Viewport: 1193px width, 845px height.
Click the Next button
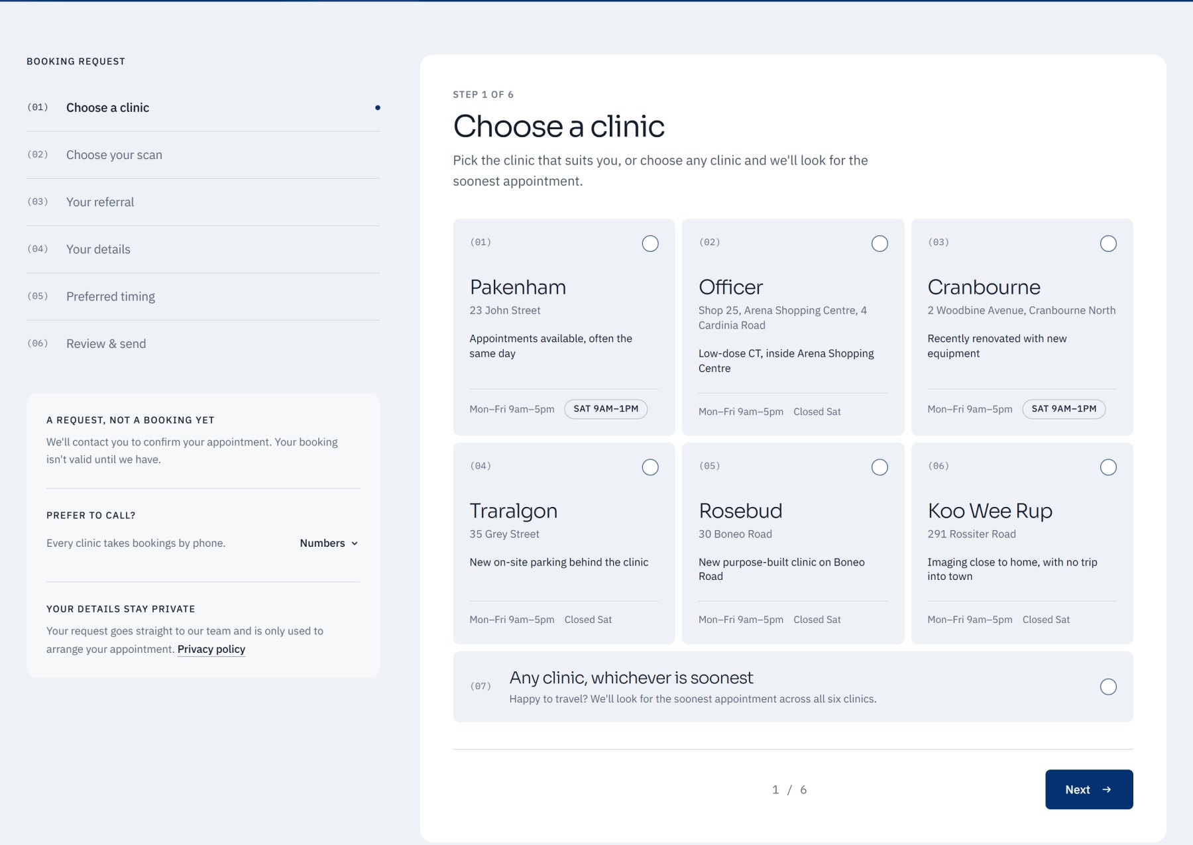pyautogui.click(x=1089, y=789)
